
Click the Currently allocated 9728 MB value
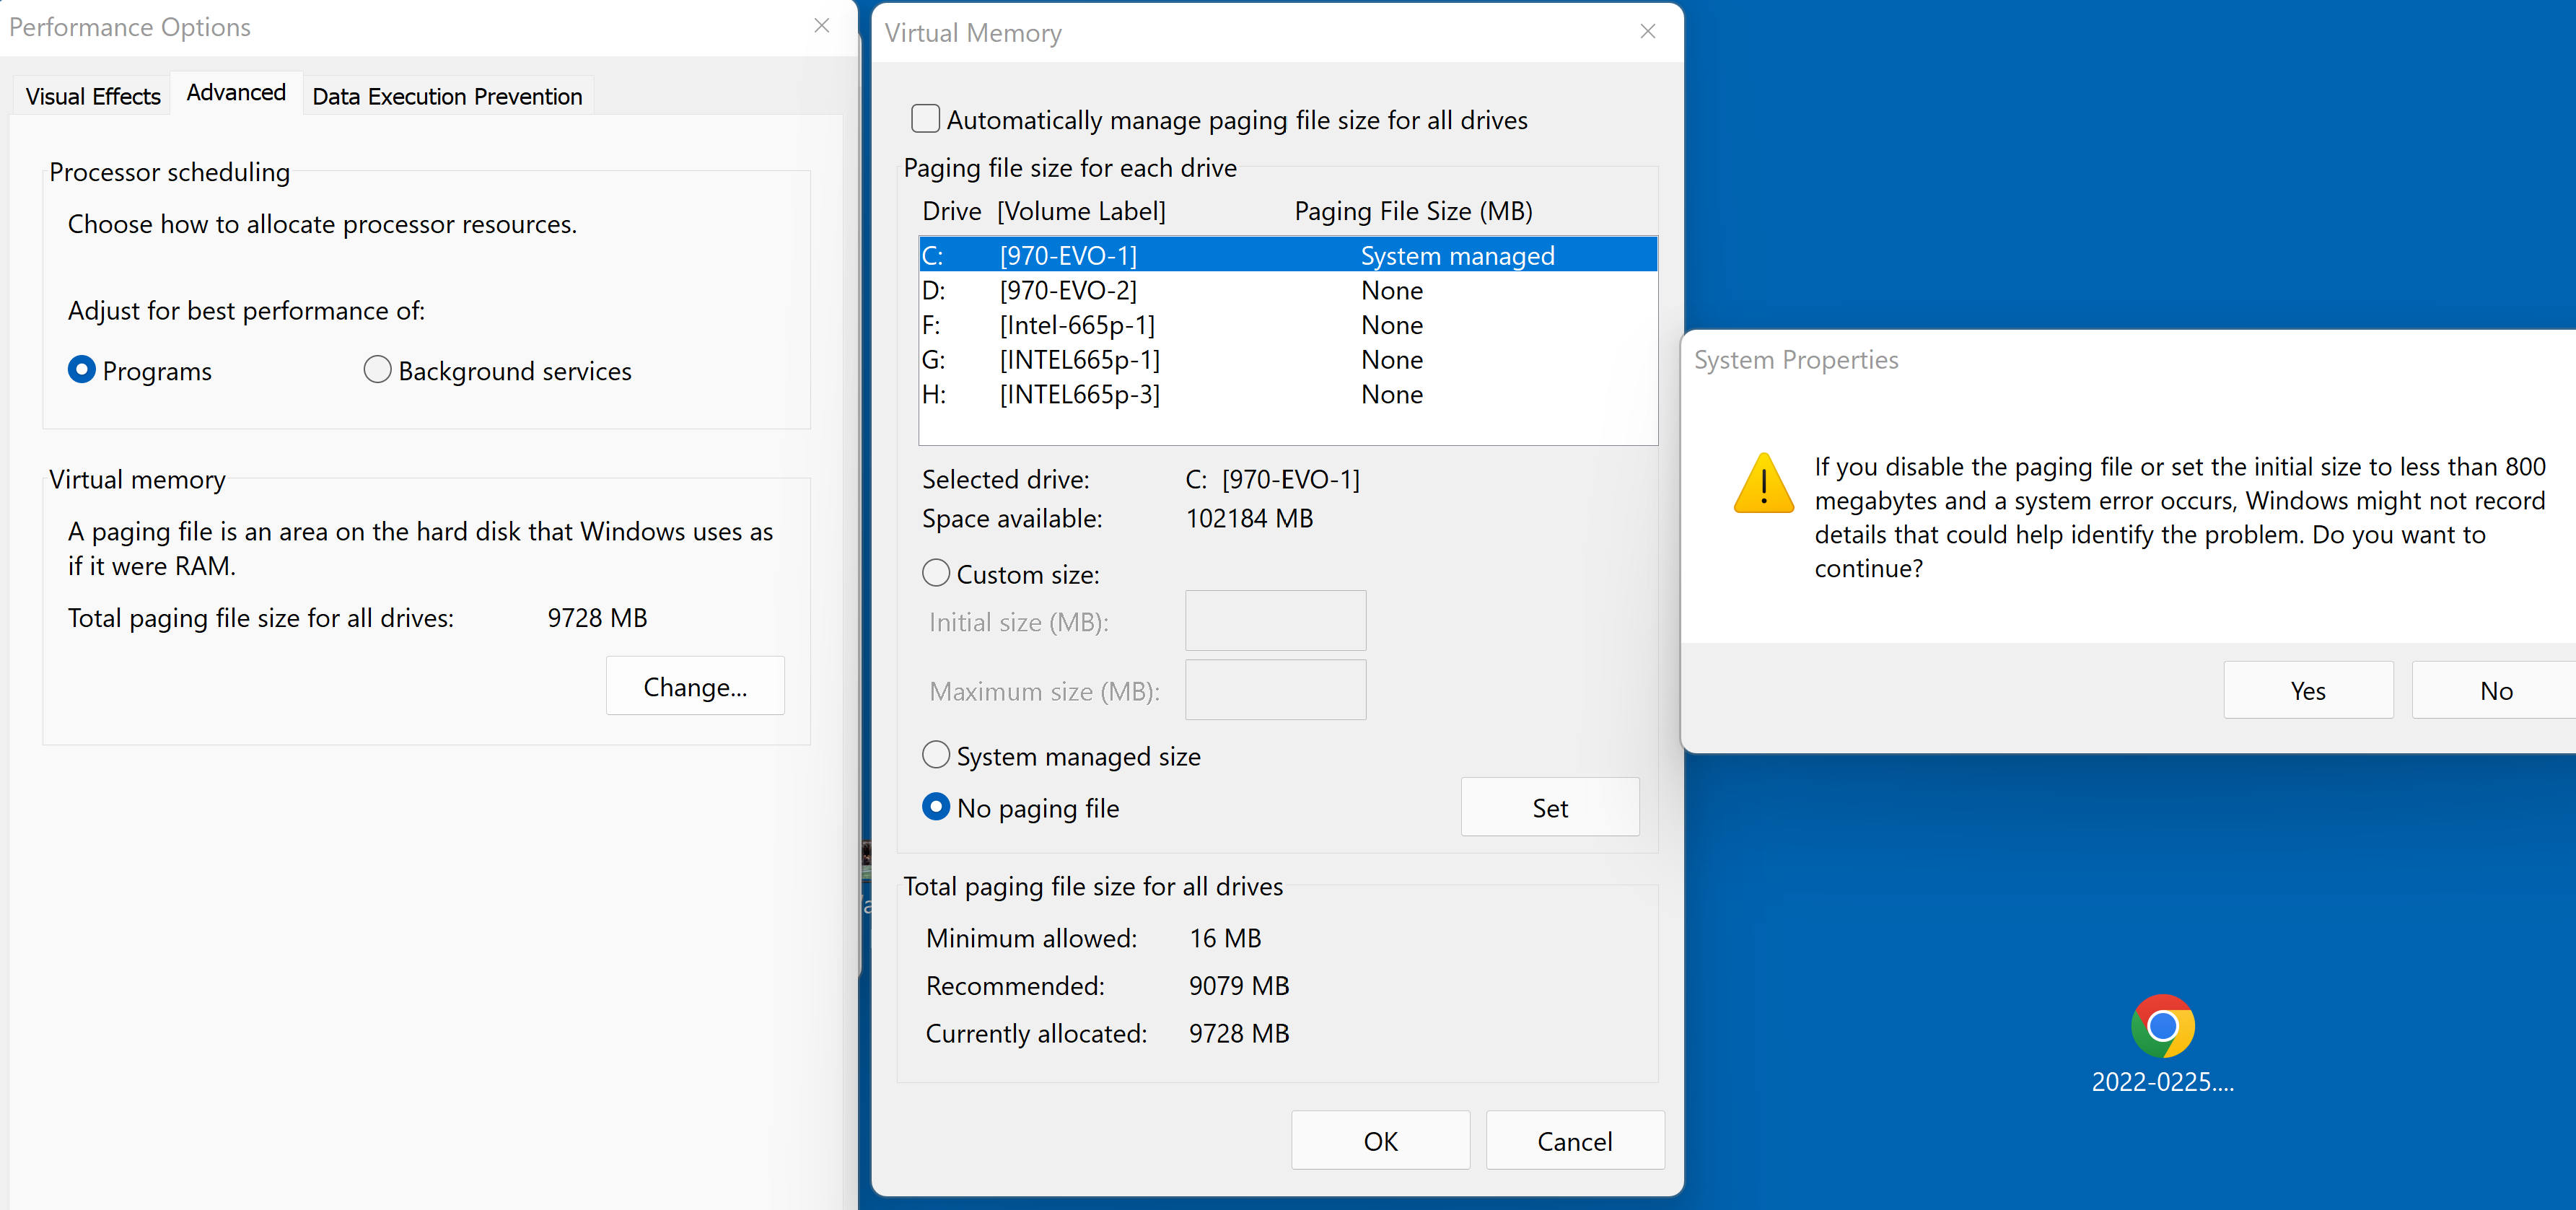(x=1238, y=1033)
